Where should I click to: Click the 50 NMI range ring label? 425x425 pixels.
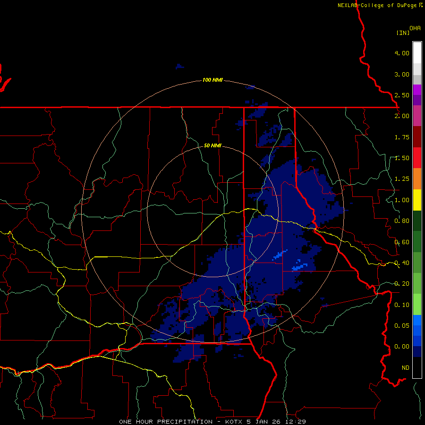[212, 145]
